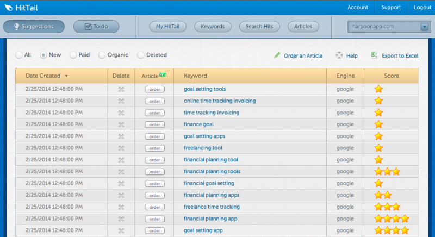The height and width of the screenshot is (237, 435).
Task: Delete the 'time tracking invoicing' row
Action: tap(121, 113)
